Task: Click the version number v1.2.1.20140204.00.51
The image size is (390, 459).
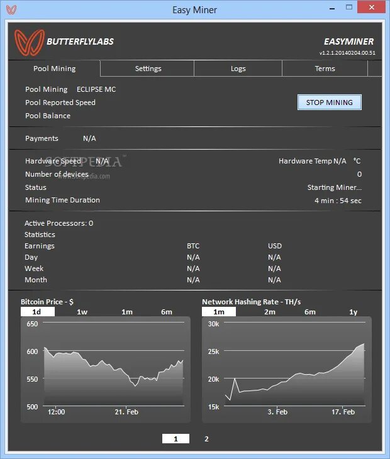Action: point(347,53)
